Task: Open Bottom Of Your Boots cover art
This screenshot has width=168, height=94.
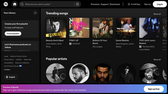Action: [x=103, y=28]
